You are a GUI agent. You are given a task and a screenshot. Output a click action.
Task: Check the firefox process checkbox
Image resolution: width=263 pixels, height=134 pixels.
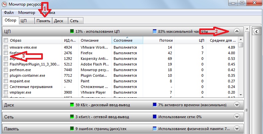coord(6,53)
